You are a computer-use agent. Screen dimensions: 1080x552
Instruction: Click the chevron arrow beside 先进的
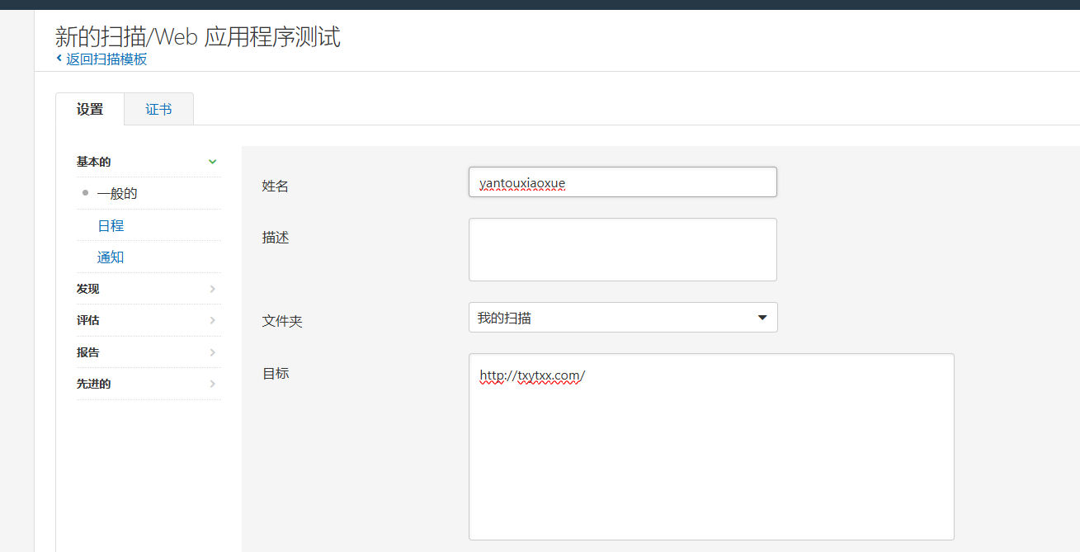click(212, 384)
